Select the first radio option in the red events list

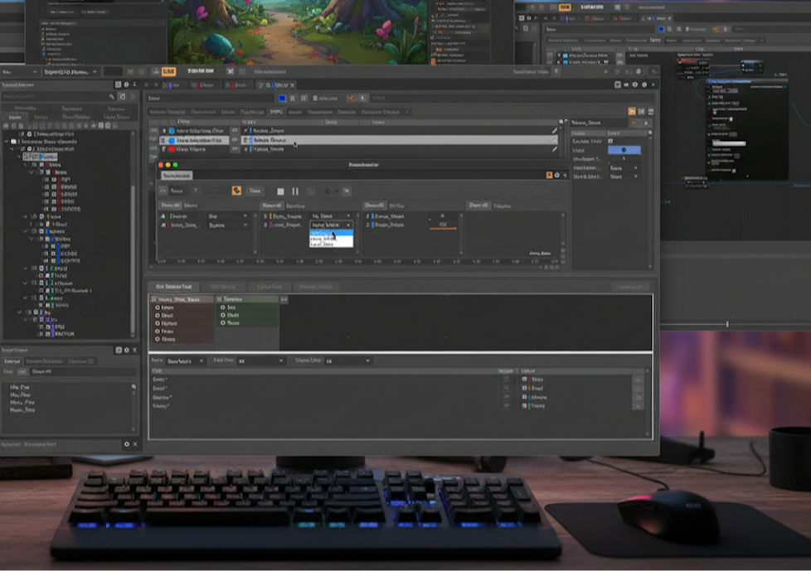[157, 306]
